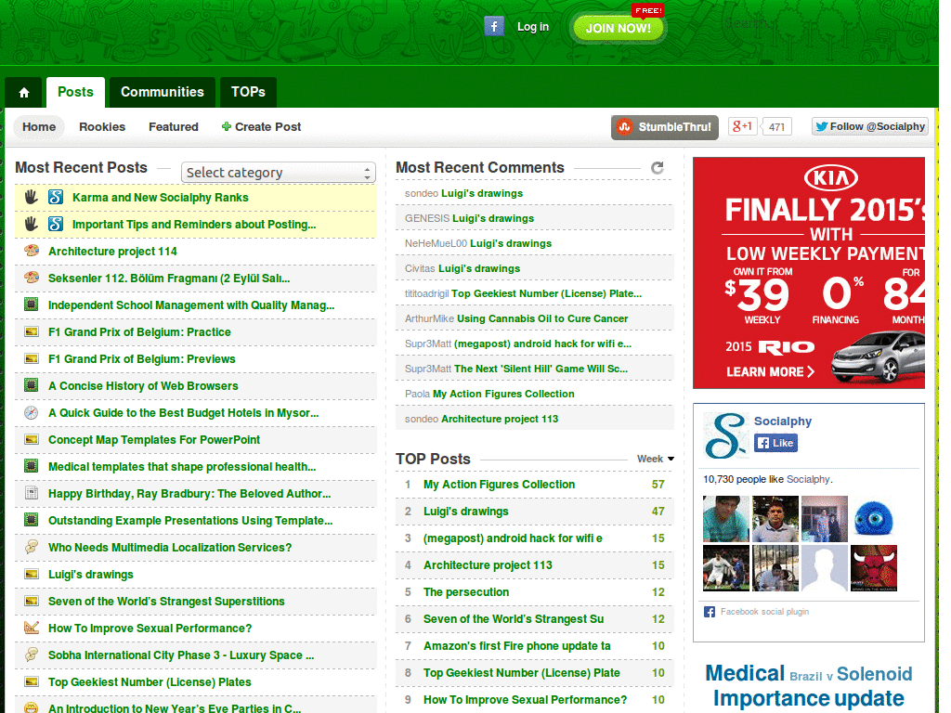Open Amazon's first Fire phone update post

(x=516, y=646)
